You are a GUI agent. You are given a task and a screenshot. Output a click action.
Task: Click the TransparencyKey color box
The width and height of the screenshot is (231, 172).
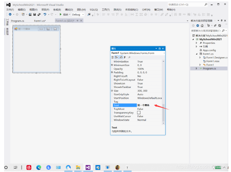click(x=139, y=112)
